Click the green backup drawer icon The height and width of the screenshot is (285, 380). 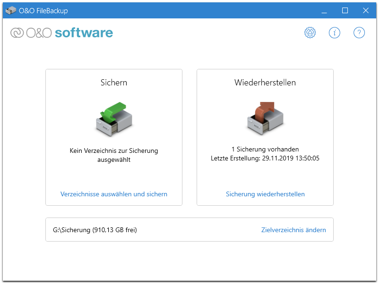coord(114,119)
